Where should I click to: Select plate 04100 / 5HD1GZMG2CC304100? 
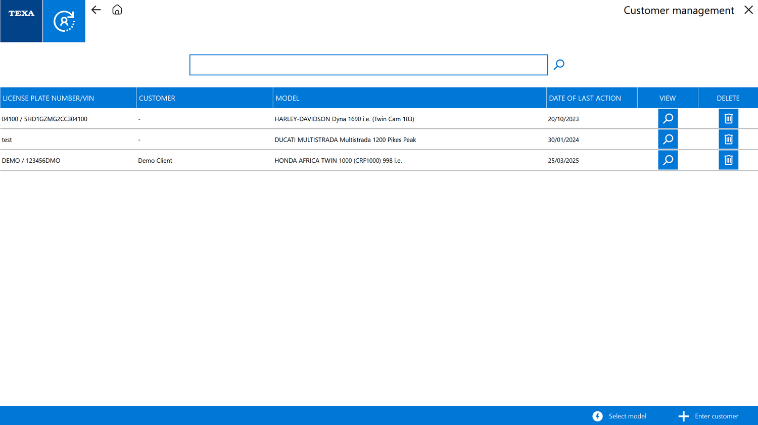[44, 119]
